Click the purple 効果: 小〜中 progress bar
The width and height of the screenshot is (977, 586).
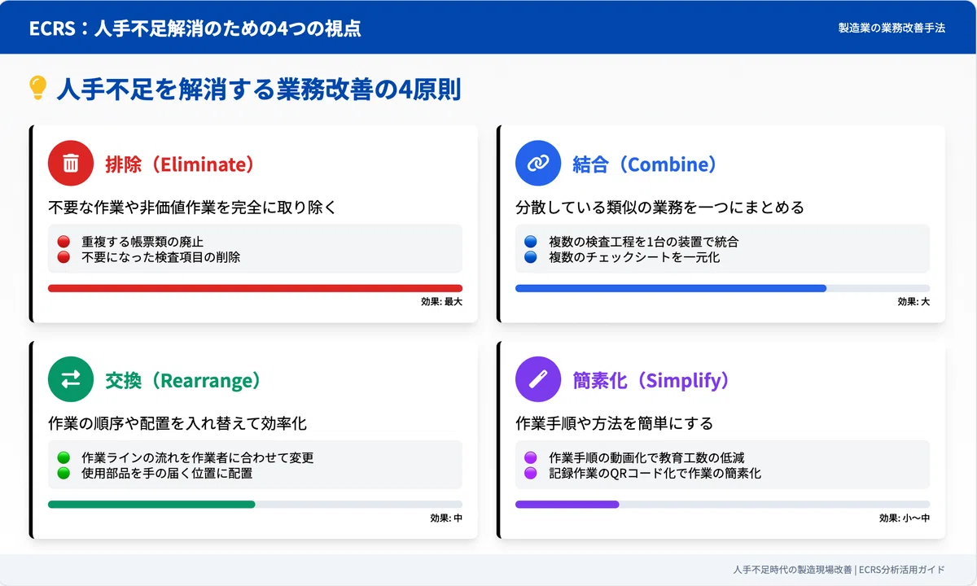[x=722, y=504]
